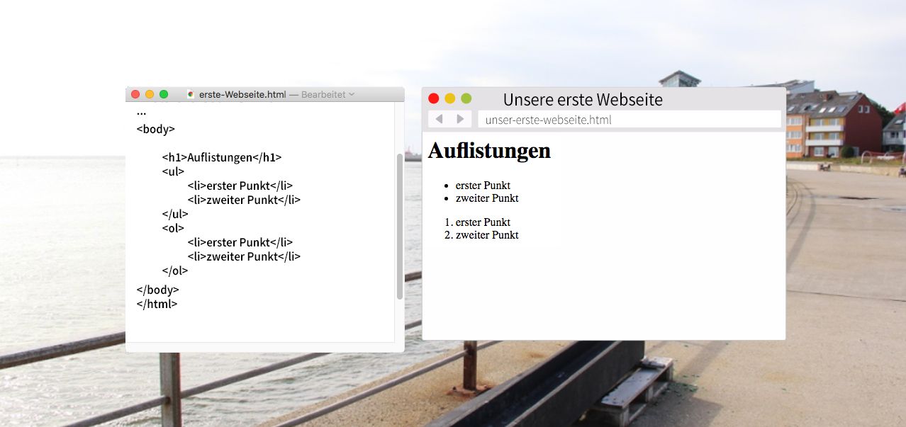Click numbered '1. erster Punkt' in browser

click(478, 222)
